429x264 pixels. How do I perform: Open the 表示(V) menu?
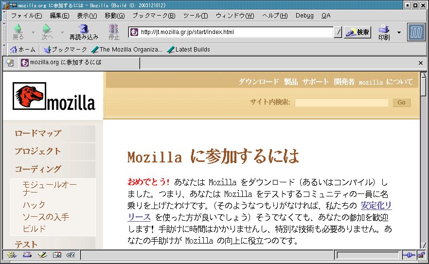point(87,16)
